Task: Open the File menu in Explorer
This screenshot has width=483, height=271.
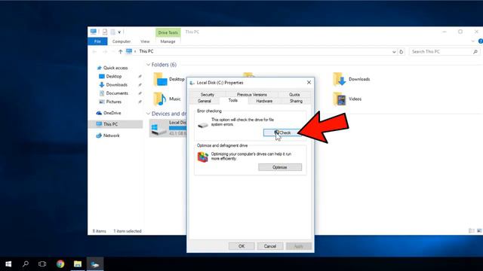Action: coord(97,41)
